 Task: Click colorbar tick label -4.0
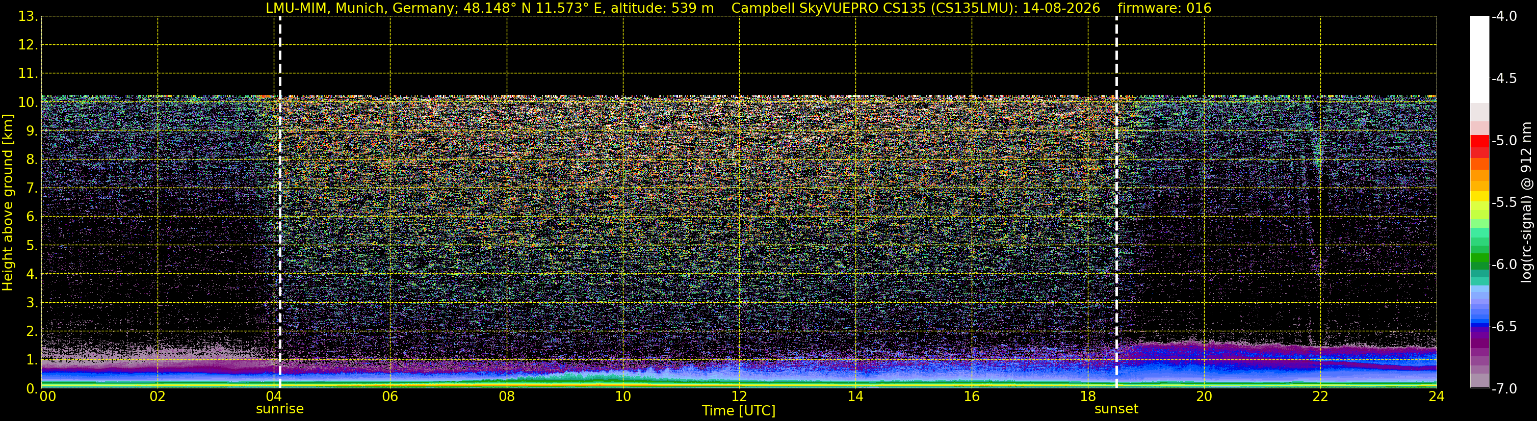[x=1504, y=17]
